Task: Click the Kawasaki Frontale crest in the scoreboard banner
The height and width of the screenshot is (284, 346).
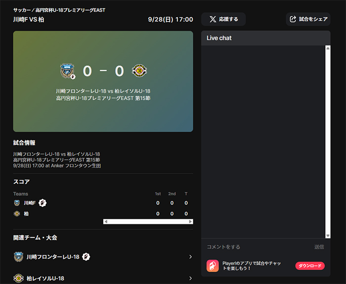Action: (x=67, y=71)
